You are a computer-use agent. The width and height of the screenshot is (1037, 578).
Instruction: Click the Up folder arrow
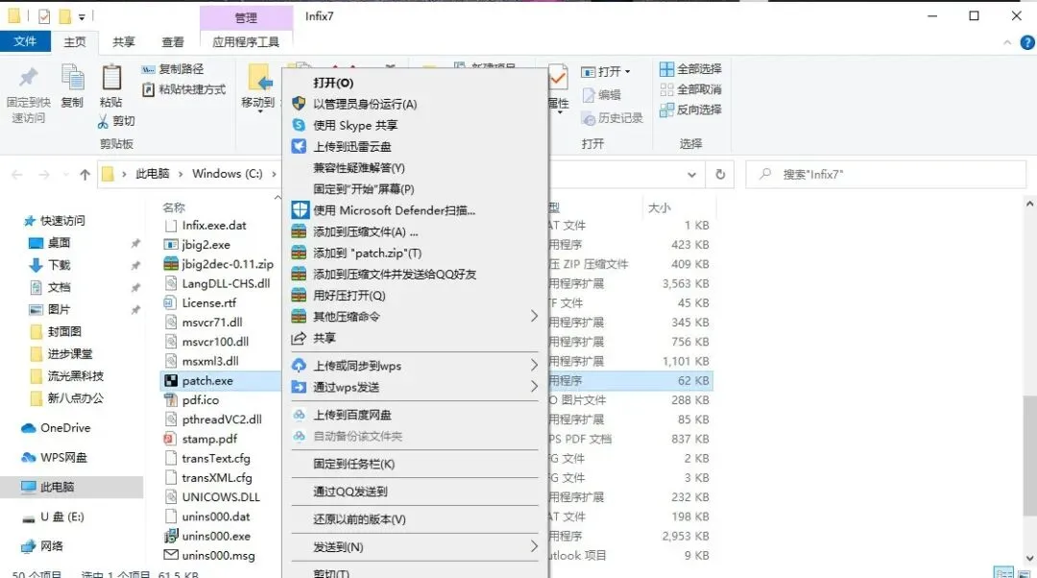point(84,175)
